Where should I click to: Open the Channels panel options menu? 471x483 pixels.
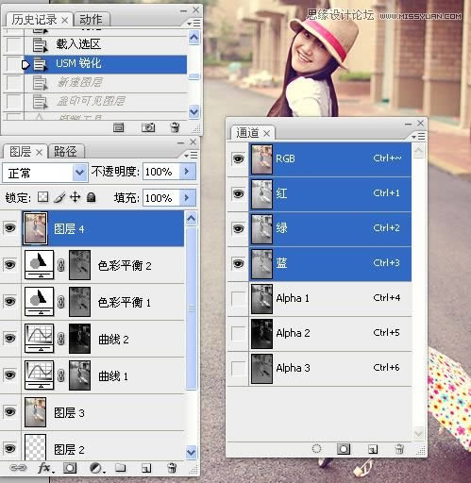click(418, 137)
